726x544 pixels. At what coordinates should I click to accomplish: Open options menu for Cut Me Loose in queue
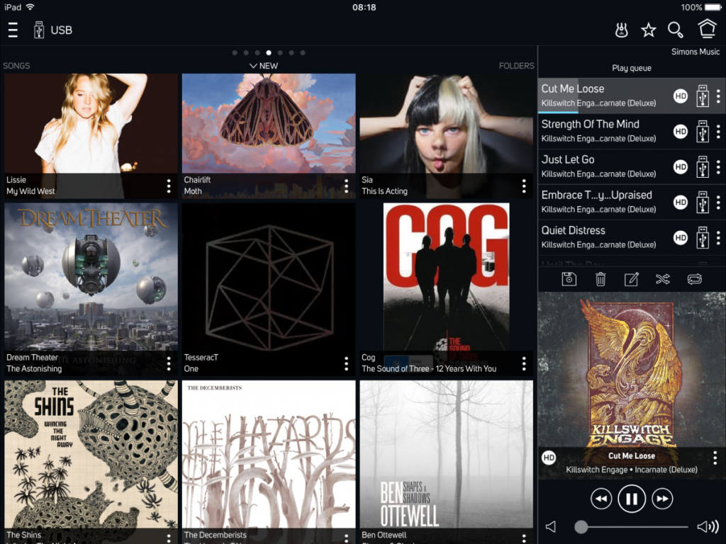718,96
